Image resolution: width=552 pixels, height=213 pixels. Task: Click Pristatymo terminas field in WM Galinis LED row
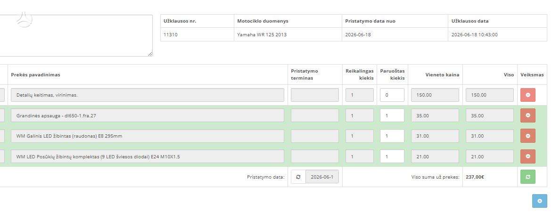click(x=315, y=136)
